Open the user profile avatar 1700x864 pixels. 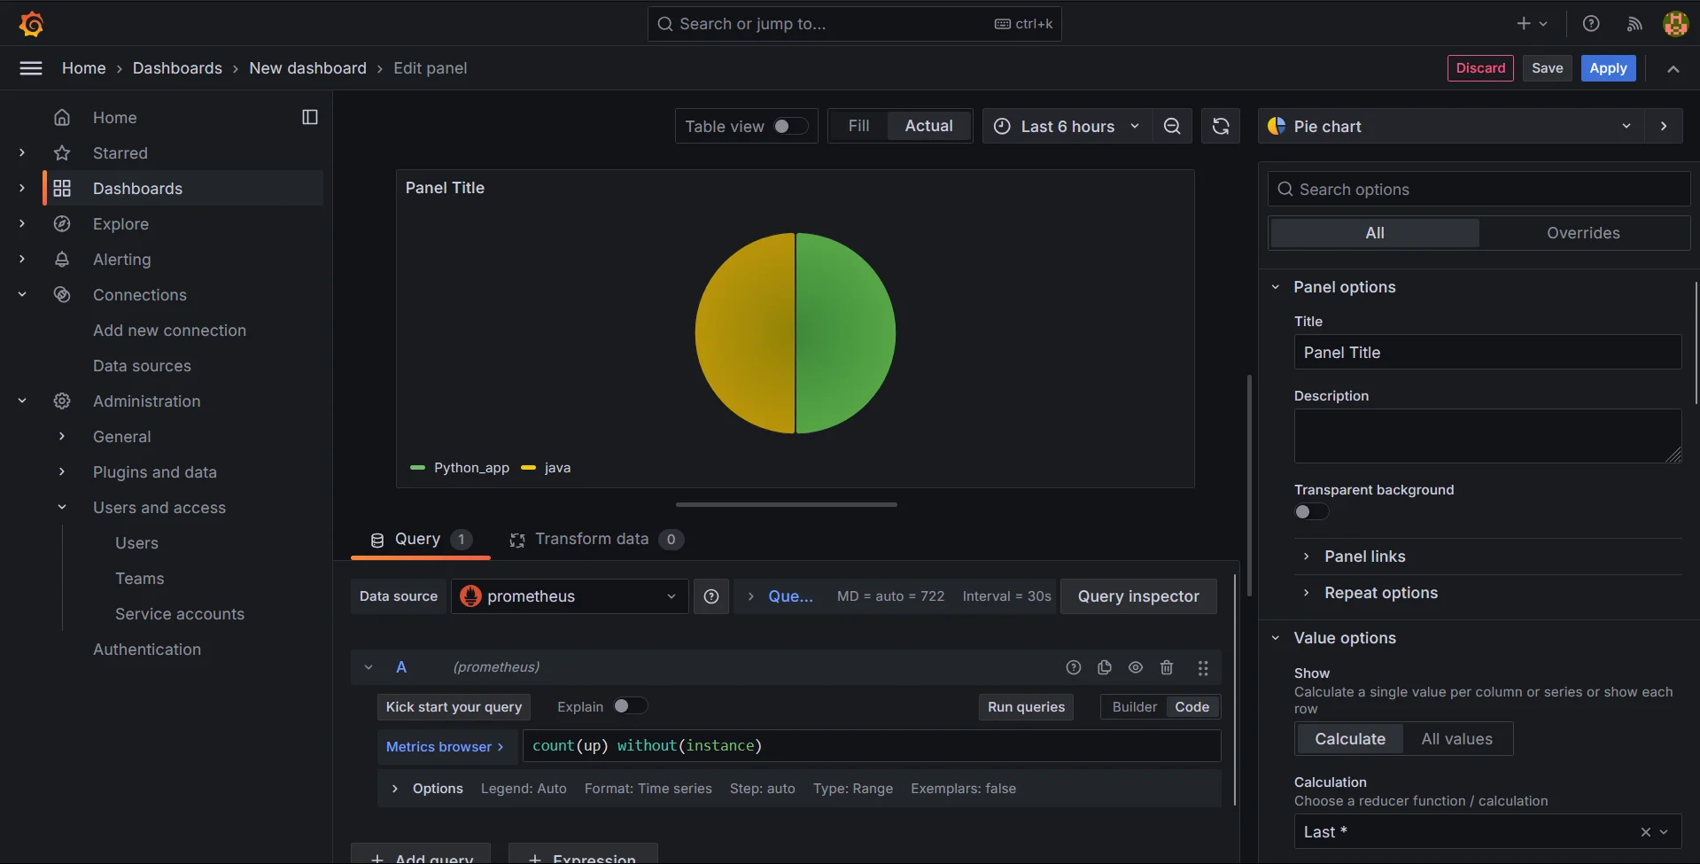(x=1675, y=24)
